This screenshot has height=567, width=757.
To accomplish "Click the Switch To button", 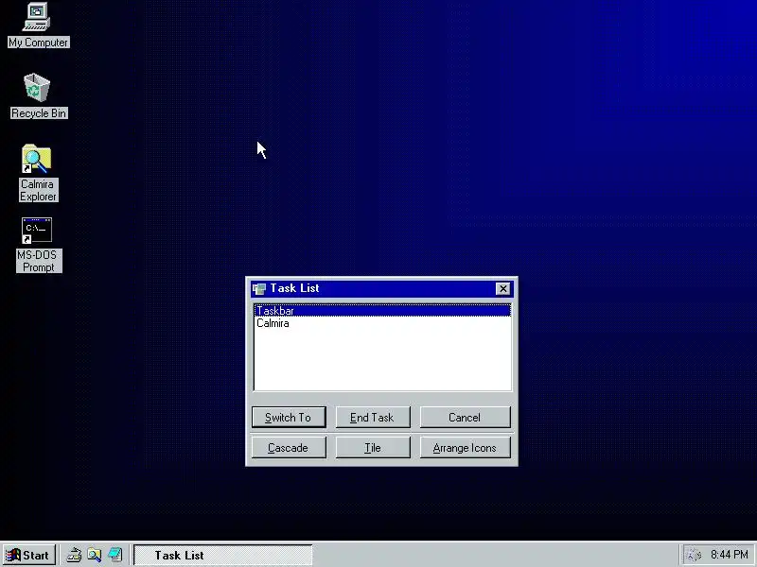I will pyautogui.click(x=289, y=418).
